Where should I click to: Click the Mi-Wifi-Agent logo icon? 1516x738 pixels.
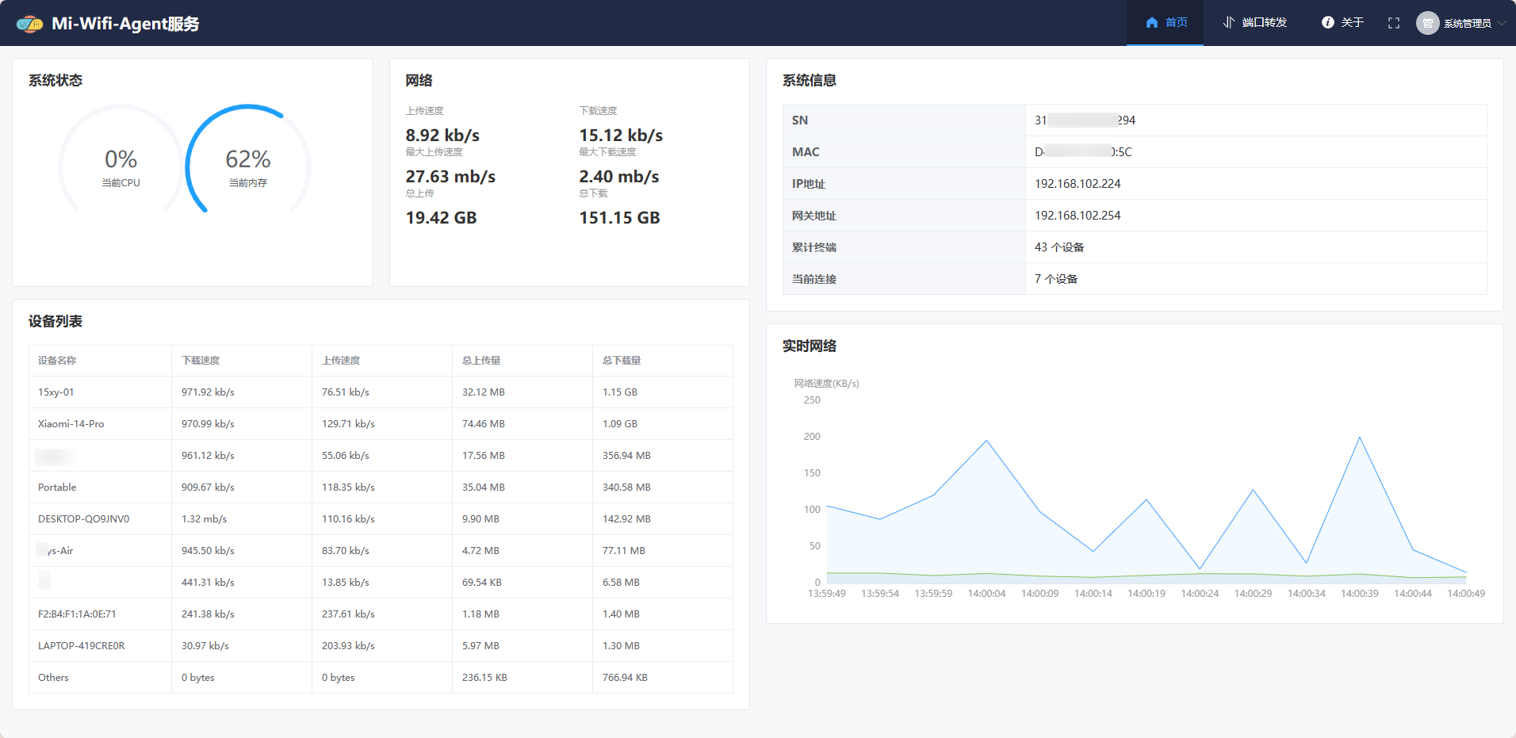[29, 24]
